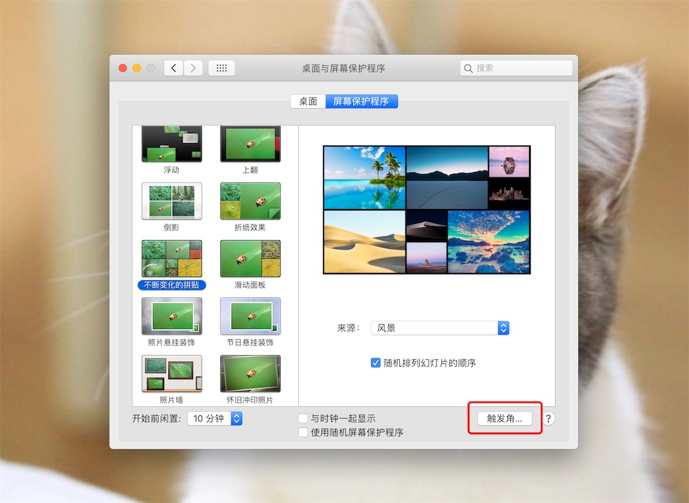This screenshot has width=689, height=503.
Task: Pick the 滑动面板 screen saver thumbnail
Action: click(250, 259)
